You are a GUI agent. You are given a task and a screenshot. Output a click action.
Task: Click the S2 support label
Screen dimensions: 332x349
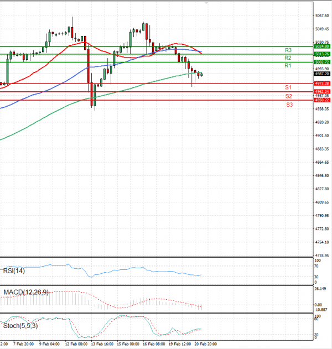point(289,96)
